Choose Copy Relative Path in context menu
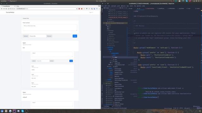Viewport: 202px width, 113px height. [125, 65]
